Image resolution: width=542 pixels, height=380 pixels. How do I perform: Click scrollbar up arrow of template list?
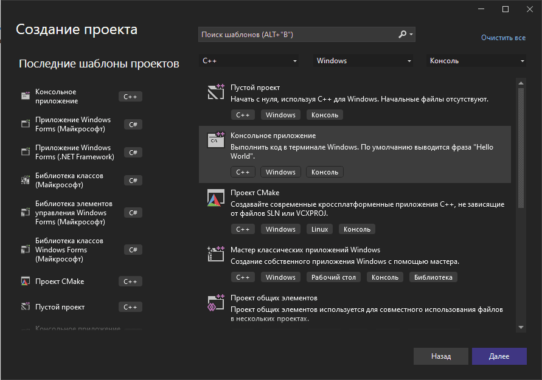pos(521,83)
